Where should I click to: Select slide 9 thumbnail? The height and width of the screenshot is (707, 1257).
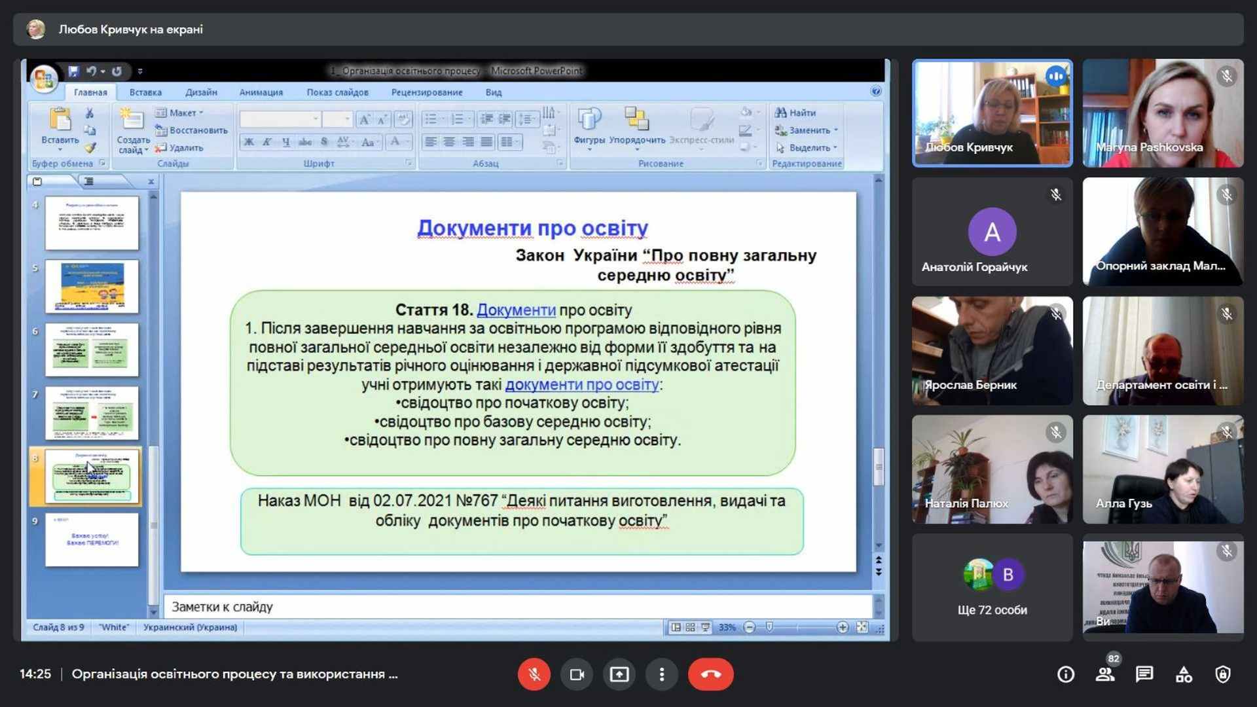(92, 539)
